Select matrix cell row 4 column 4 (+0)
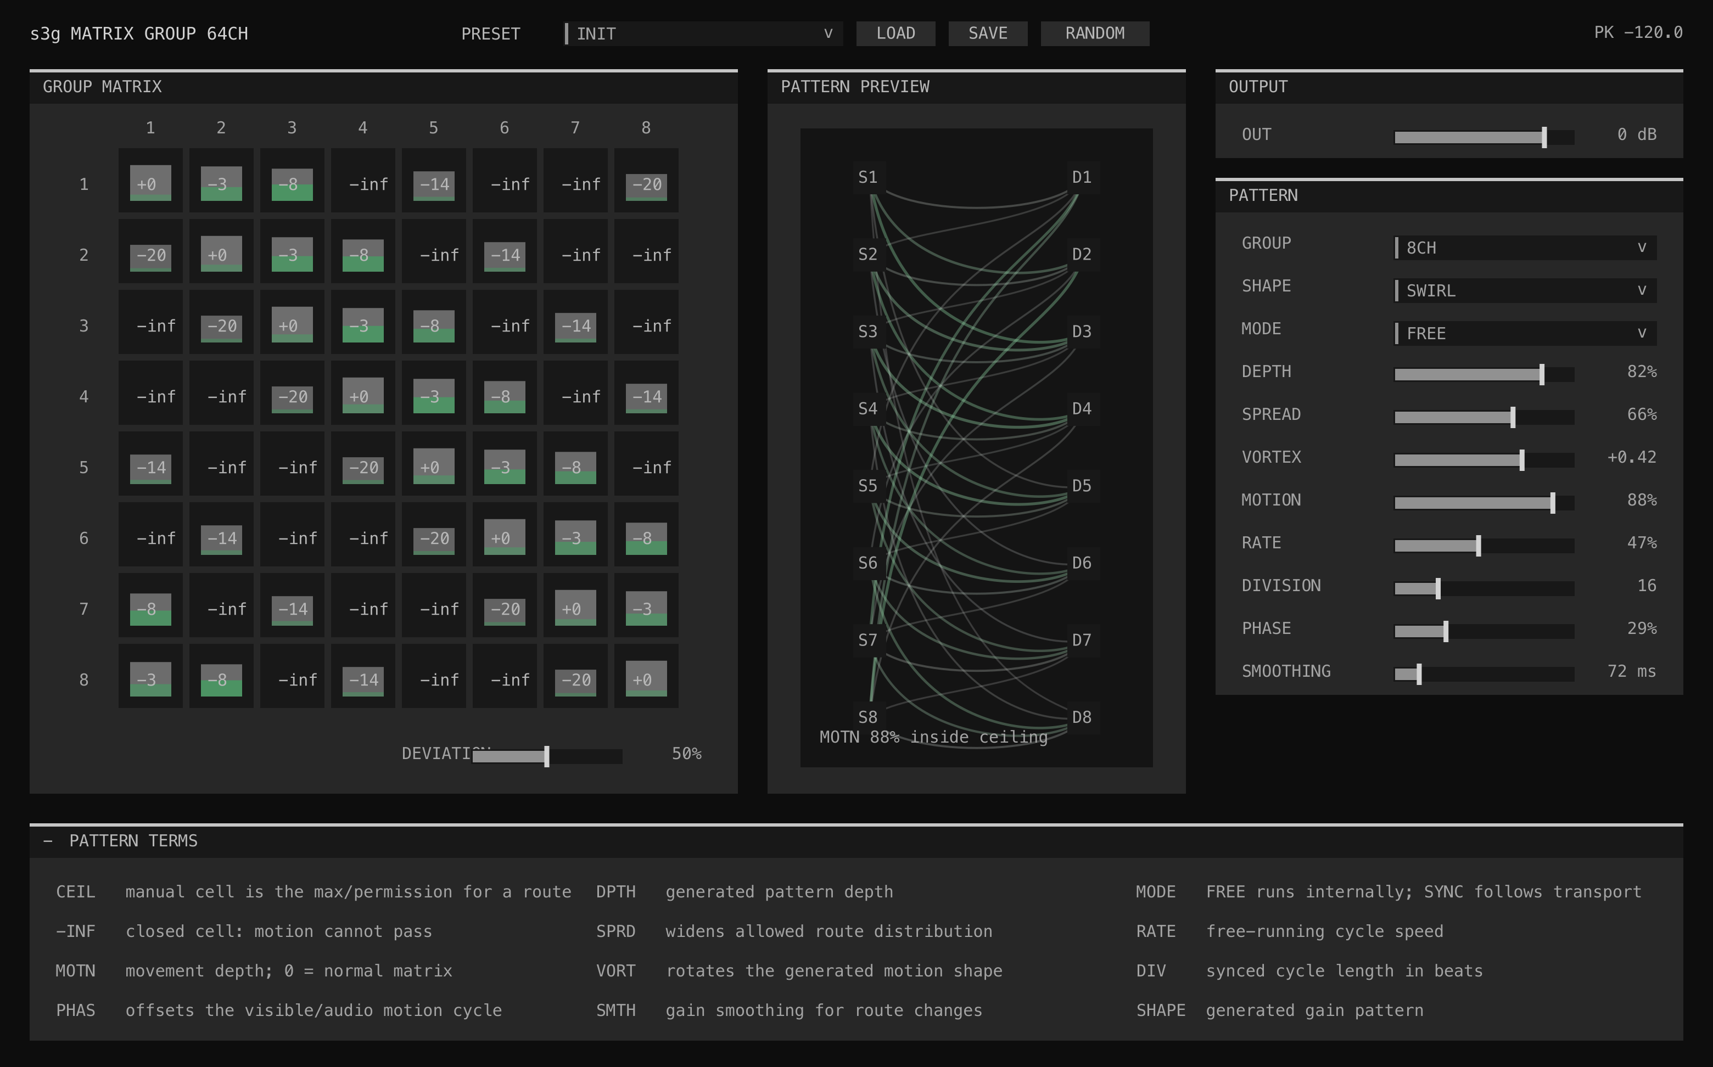 pos(363,393)
